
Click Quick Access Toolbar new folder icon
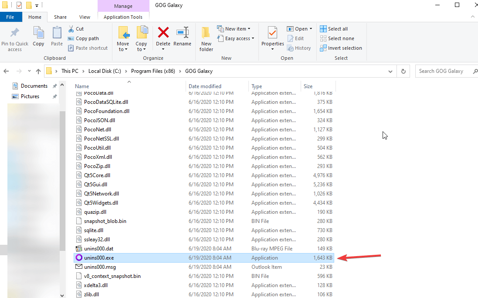tap(29, 5)
